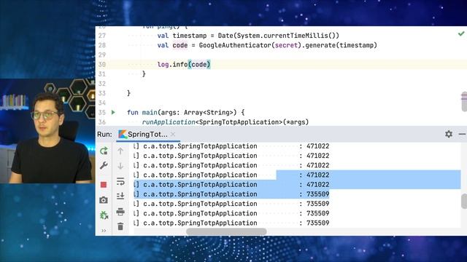
Task: Take a thread dump with camera icon
Action: 104,200
